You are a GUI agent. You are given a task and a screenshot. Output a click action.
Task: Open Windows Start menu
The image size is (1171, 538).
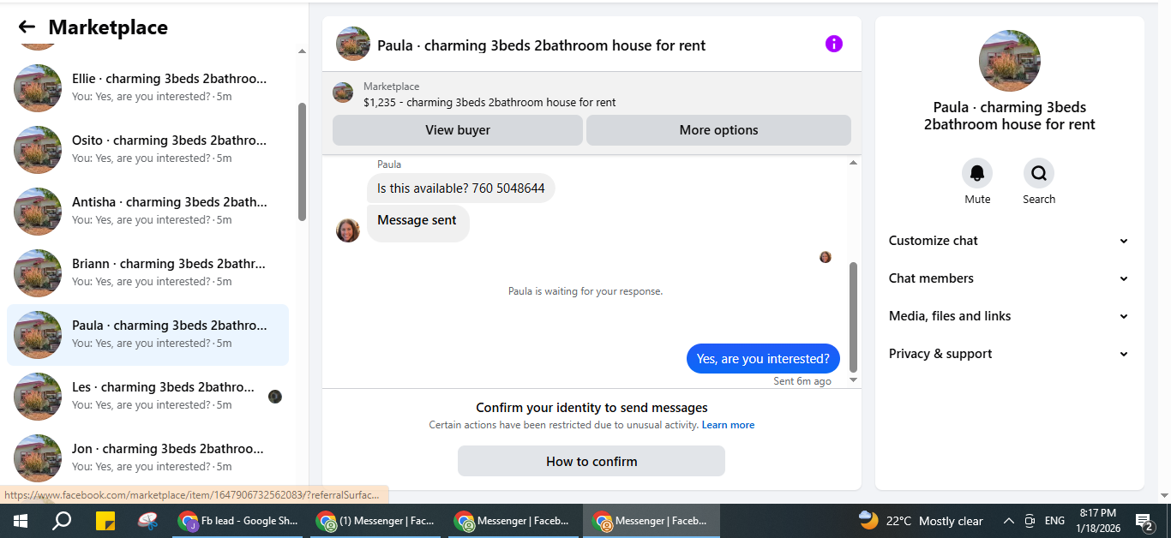pyautogui.click(x=20, y=520)
